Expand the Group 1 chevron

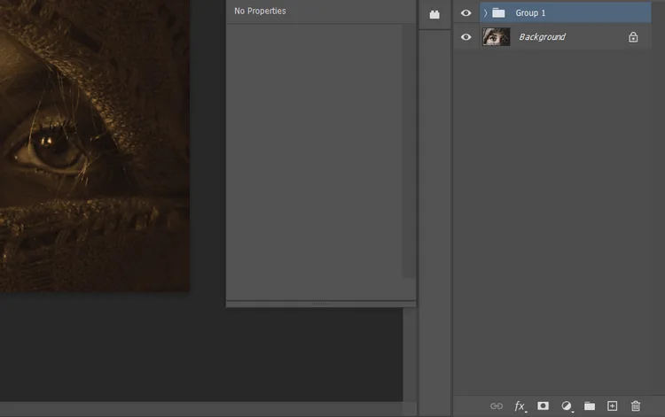tap(485, 13)
